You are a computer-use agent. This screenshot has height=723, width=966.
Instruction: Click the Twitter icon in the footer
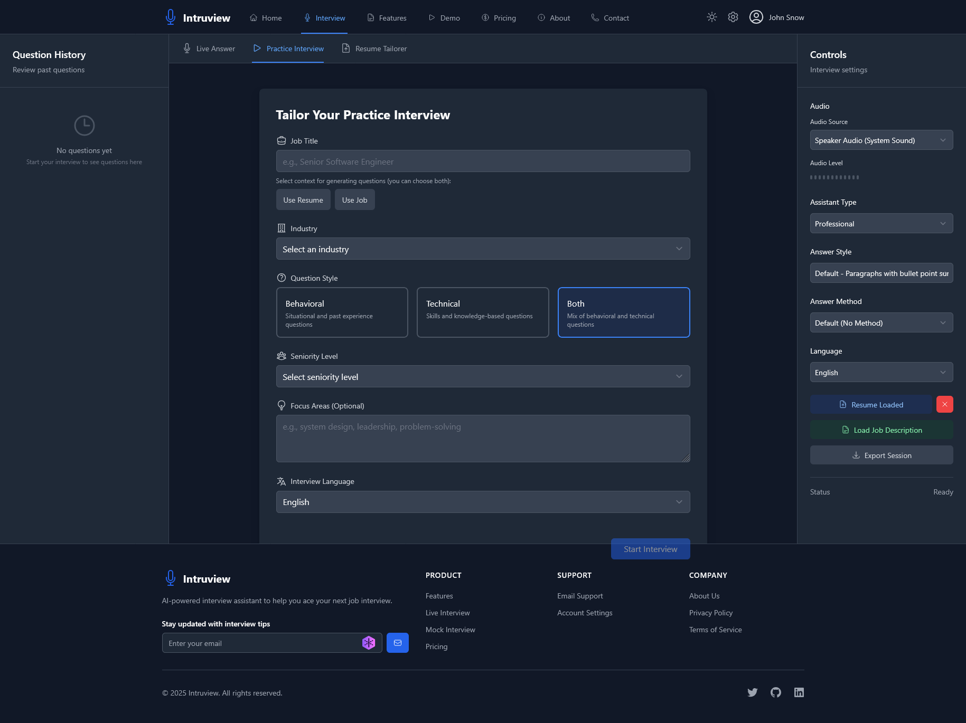point(753,692)
